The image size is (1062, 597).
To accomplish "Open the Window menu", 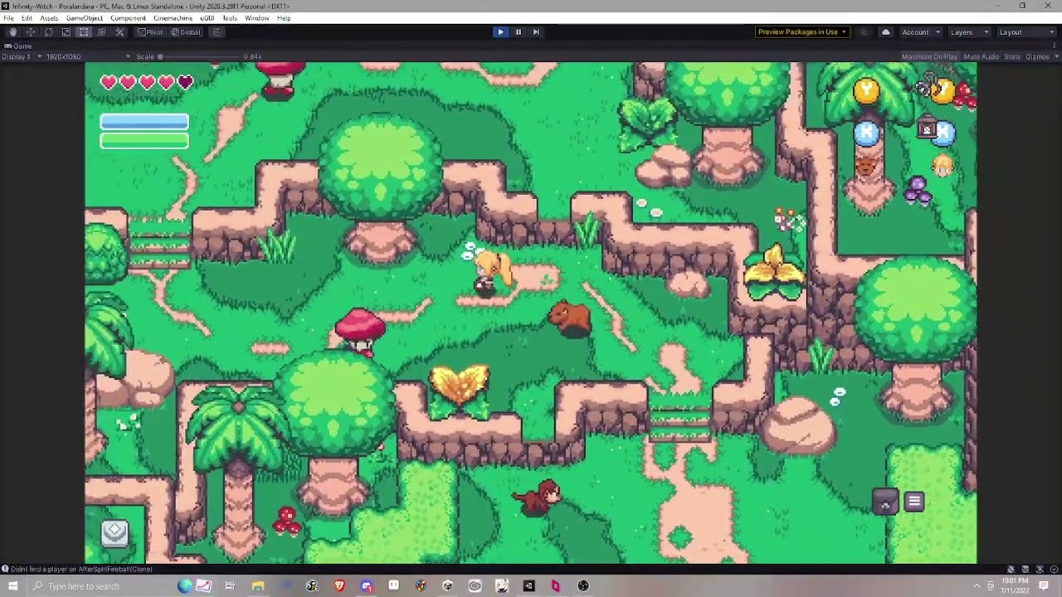I will click(256, 18).
